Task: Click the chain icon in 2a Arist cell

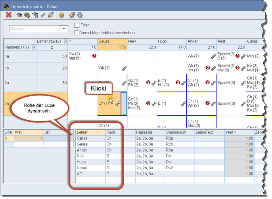Action: (x=243, y=83)
